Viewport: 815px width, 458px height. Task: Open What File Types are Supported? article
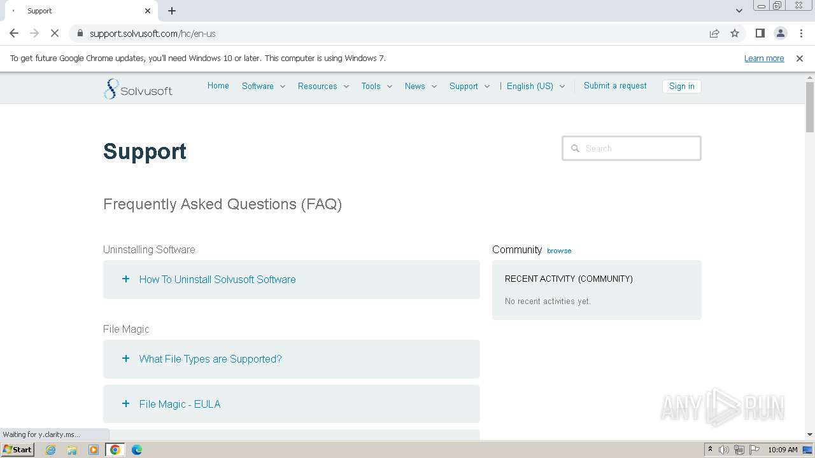click(210, 359)
